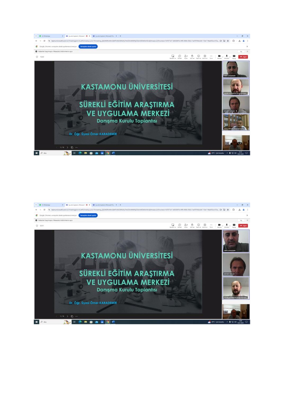284x401 pixels.
Task: Select MEHMET BOLLUK video tile, top screenshot
Action: tap(236, 104)
